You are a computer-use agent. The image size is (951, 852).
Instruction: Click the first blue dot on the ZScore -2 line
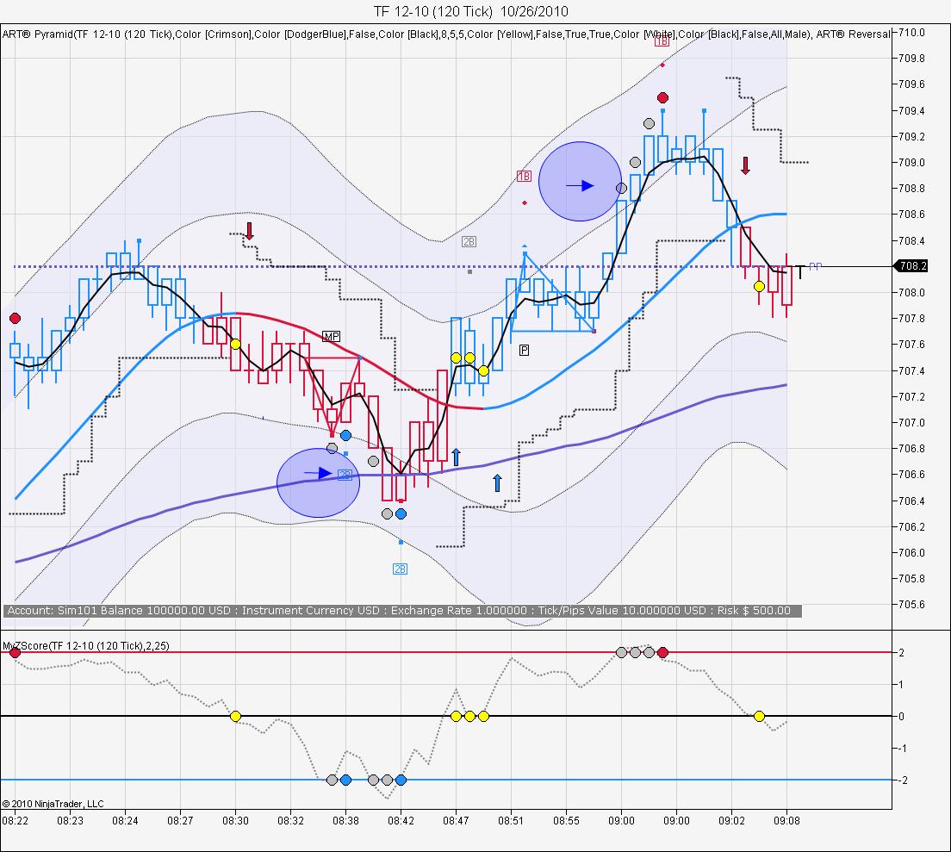[345, 780]
